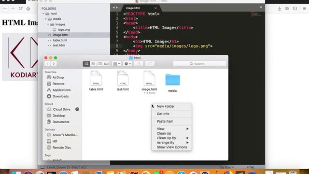Open Applications in Finder sidebar
Screen dimensions: 309x174
click(58, 90)
